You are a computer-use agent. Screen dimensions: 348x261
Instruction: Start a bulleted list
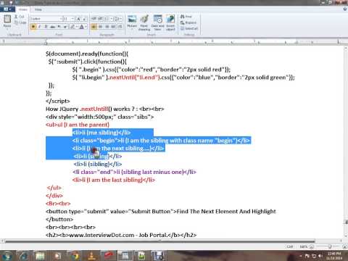coord(107,19)
